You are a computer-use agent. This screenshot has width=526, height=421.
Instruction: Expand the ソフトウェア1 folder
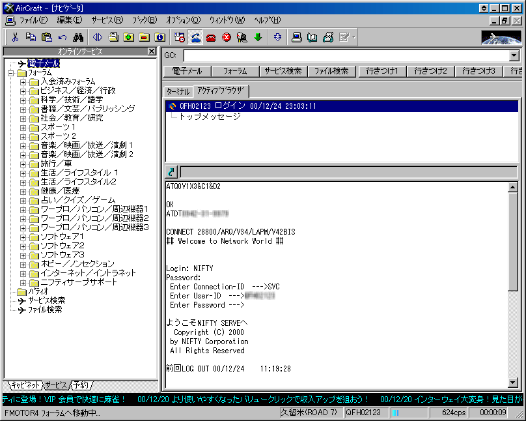point(23,237)
